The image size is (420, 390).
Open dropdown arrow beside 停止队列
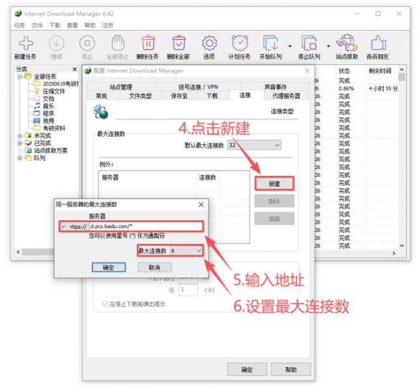pyautogui.click(x=328, y=46)
